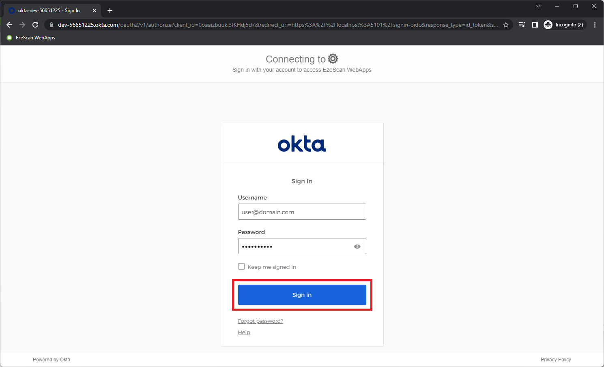The height and width of the screenshot is (367, 604).
Task: Follow the Forgot password? link
Action: [x=260, y=321]
